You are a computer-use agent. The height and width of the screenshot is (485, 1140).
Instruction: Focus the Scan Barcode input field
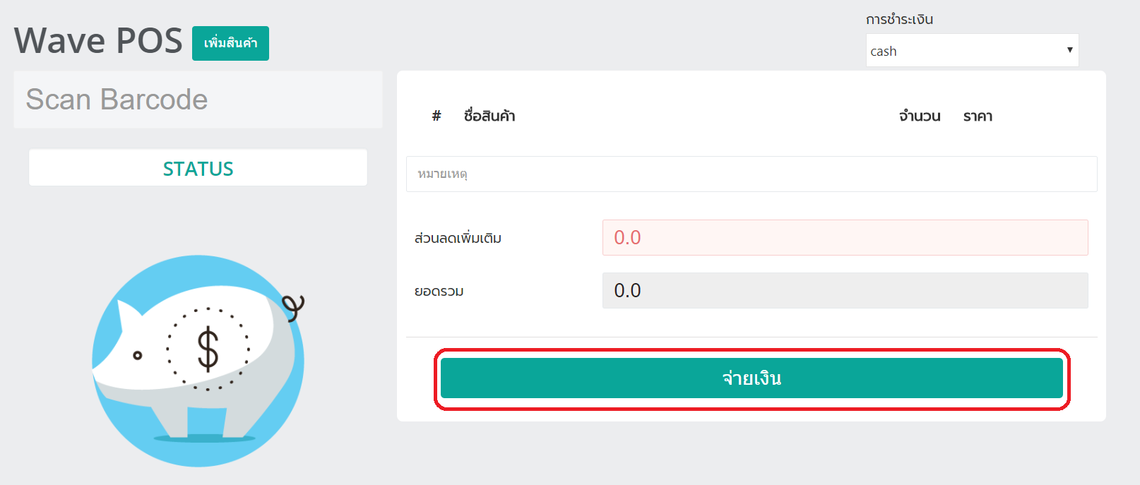(x=198, y=100)
